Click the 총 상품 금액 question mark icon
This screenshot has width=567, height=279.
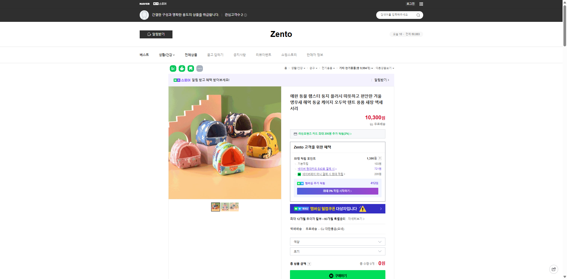pyautogui.click(x=309, y=264)
